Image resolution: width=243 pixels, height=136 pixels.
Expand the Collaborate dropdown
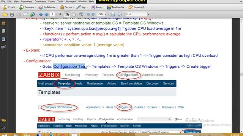(48, 7)
